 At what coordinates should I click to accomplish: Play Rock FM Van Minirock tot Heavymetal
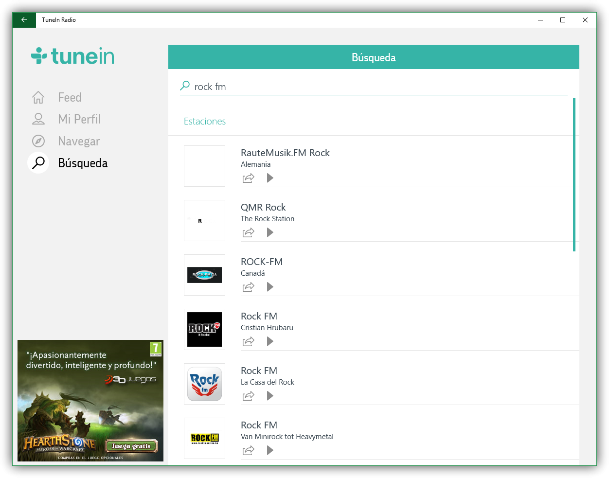[270, 450]
